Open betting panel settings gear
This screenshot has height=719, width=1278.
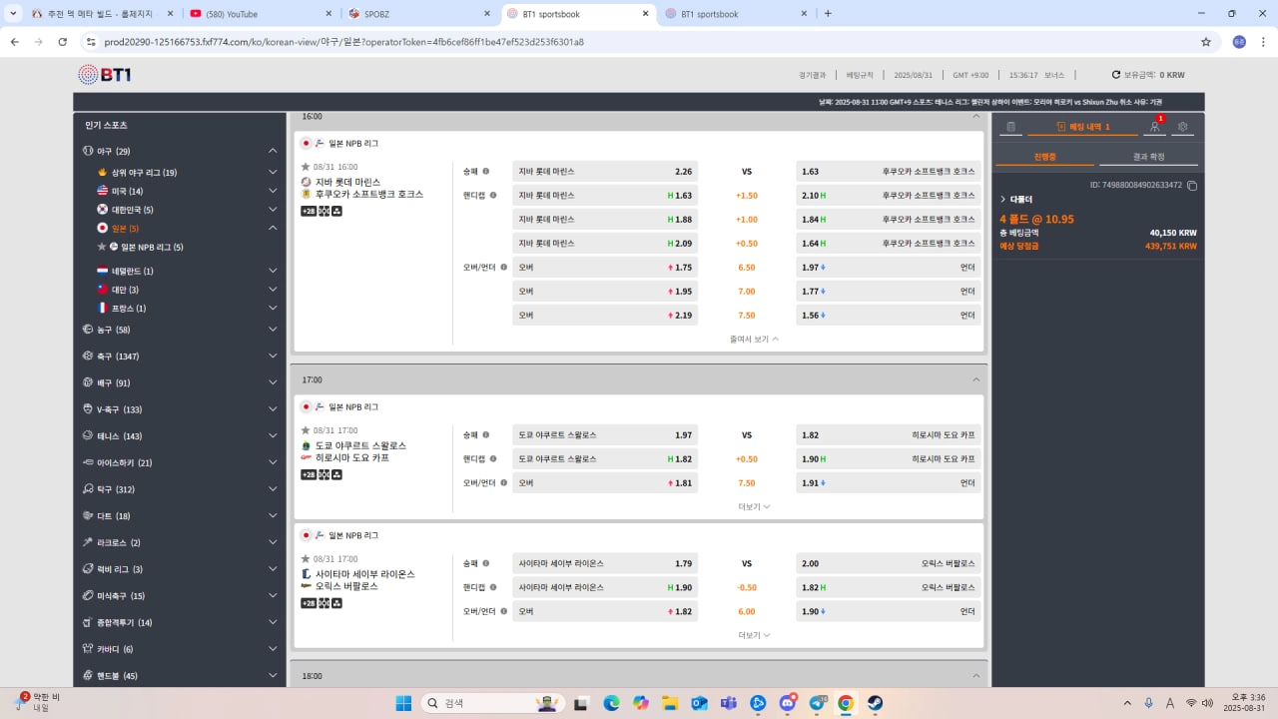(1183, 127)
